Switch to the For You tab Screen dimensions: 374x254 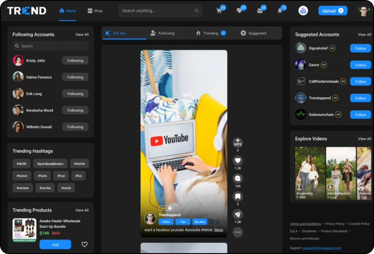(x=124, y=33)
